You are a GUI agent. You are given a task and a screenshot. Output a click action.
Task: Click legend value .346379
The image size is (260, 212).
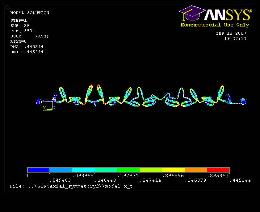pos(196,180)
